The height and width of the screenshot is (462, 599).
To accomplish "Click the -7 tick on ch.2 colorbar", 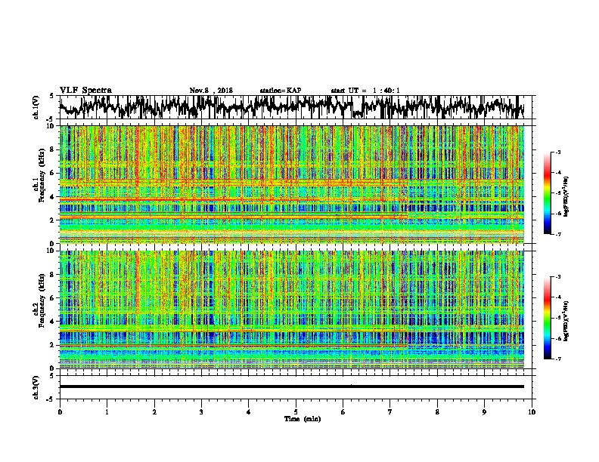I will [x=558, y=359].
